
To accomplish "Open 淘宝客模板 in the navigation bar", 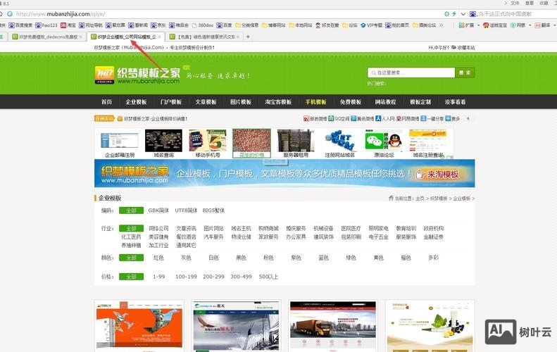I will coord(278,102).
